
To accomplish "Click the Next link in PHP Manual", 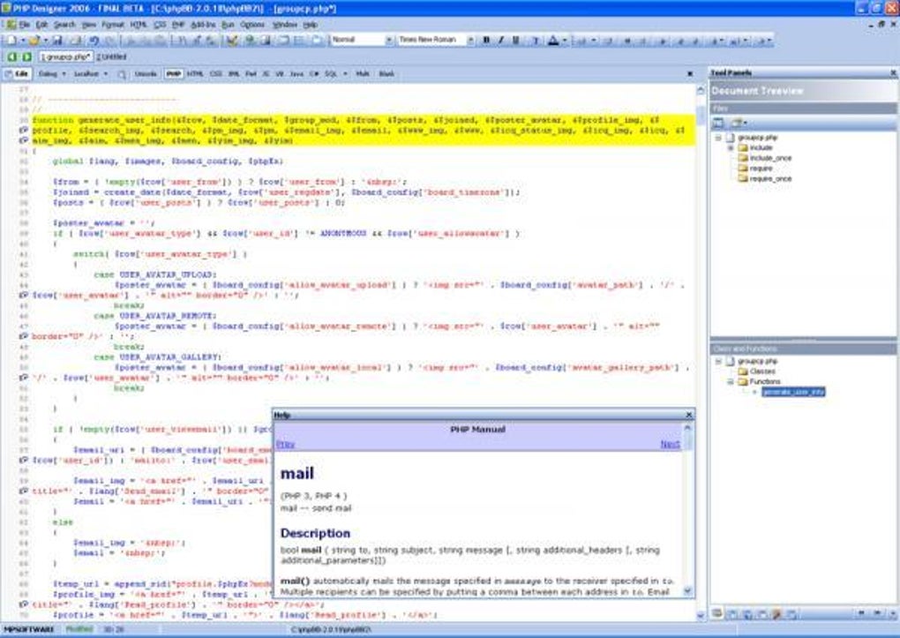I will [670, 444].
